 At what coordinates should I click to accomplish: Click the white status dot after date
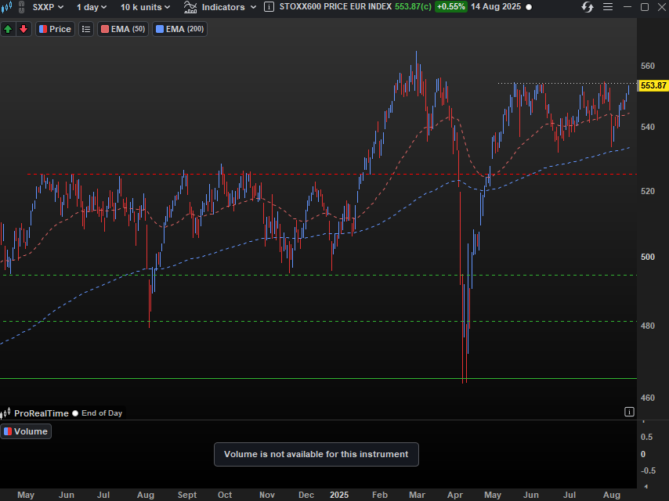tap(529, 7)
